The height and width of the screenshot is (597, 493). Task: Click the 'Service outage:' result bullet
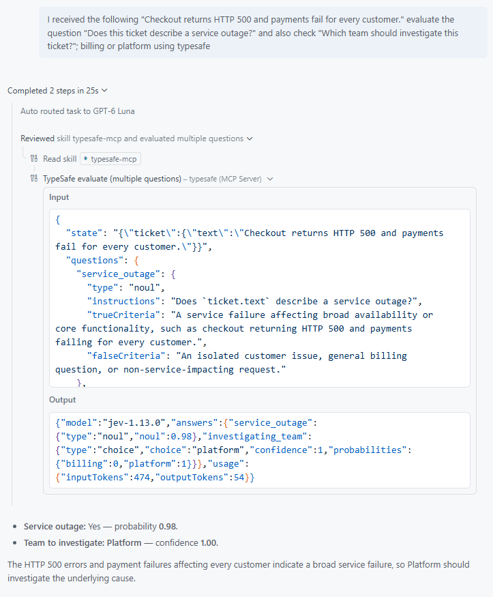[x=101, y=527]
